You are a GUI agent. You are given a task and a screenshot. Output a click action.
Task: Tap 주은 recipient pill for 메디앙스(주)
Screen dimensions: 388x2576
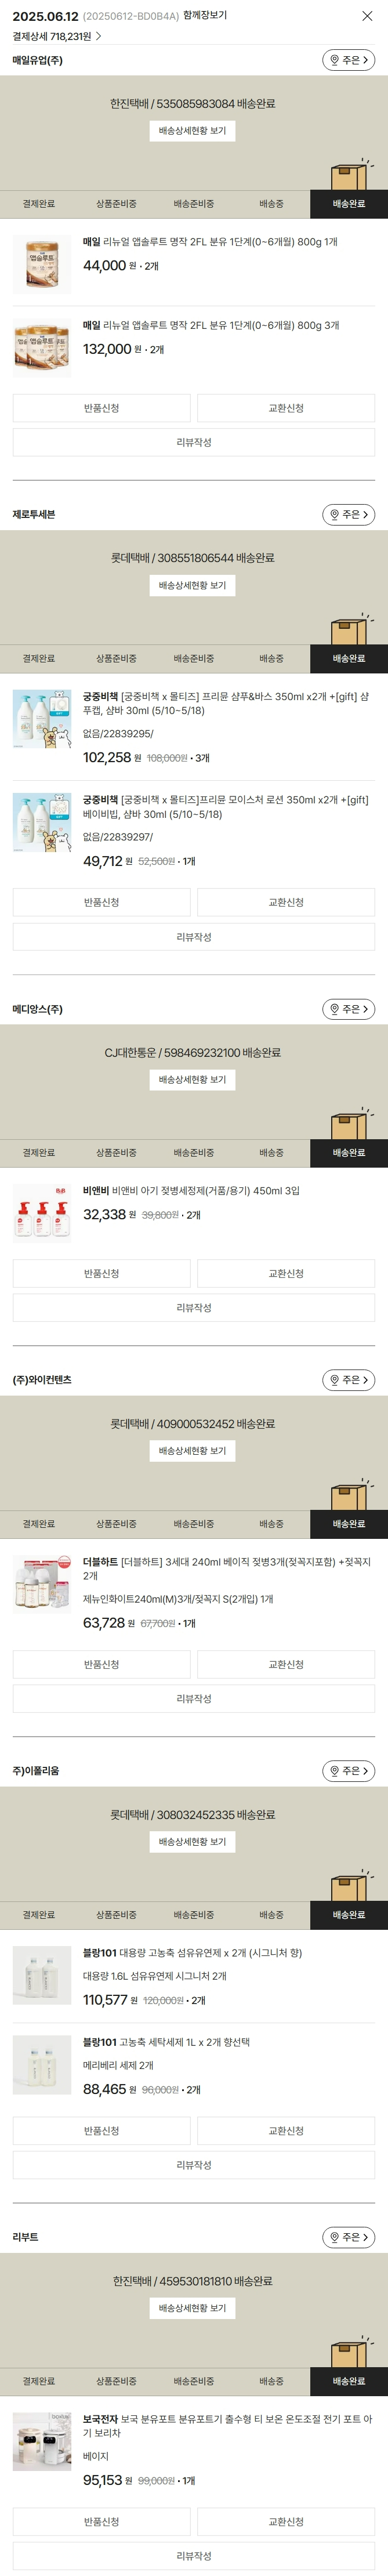[x=348, y=1009]
